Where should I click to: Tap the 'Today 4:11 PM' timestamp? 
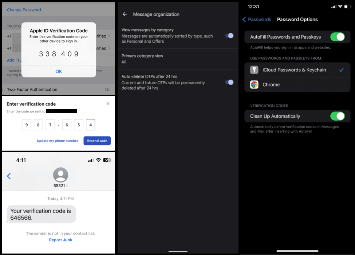pyautogui.click(x=60, y=199)
